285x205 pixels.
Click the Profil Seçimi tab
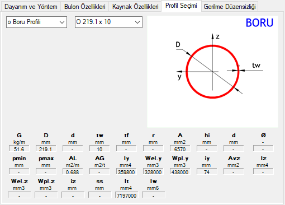(x=181, y=6)
